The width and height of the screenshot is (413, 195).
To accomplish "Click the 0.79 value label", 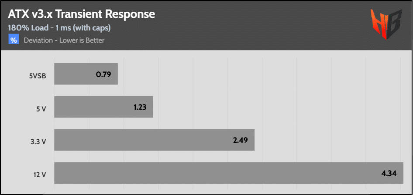I will click(x=103, y=74).
